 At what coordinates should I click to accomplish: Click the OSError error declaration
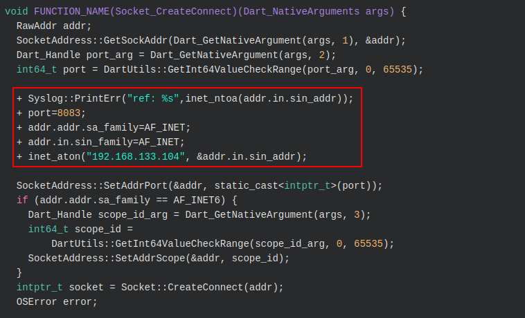point(57,302)
